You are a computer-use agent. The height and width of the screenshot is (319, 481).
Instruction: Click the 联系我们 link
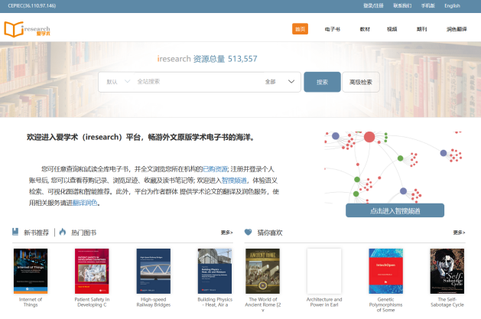coord(402,5)
